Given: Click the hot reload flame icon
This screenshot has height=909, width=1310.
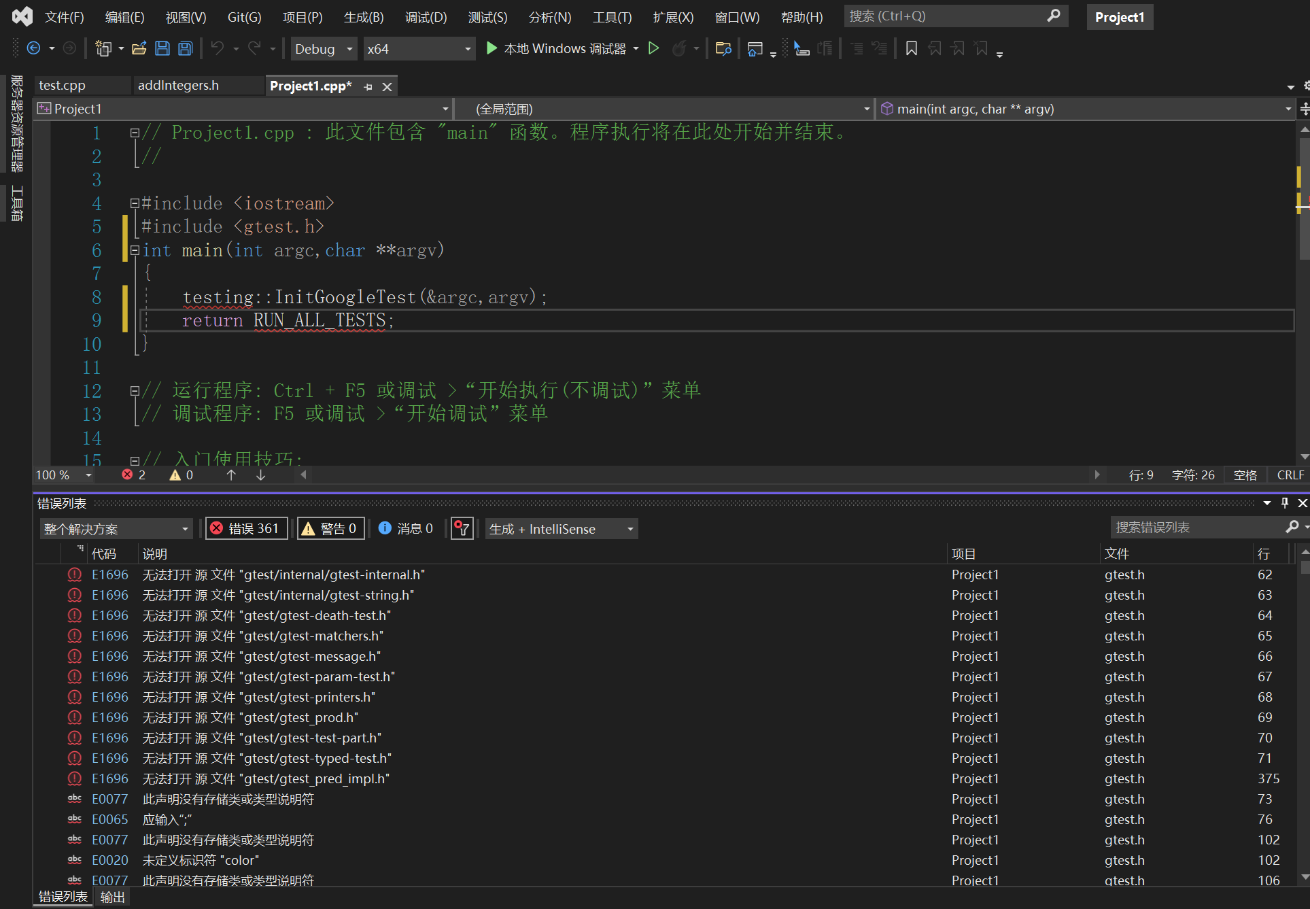Looking at the screenshot, I should [678, 48].
